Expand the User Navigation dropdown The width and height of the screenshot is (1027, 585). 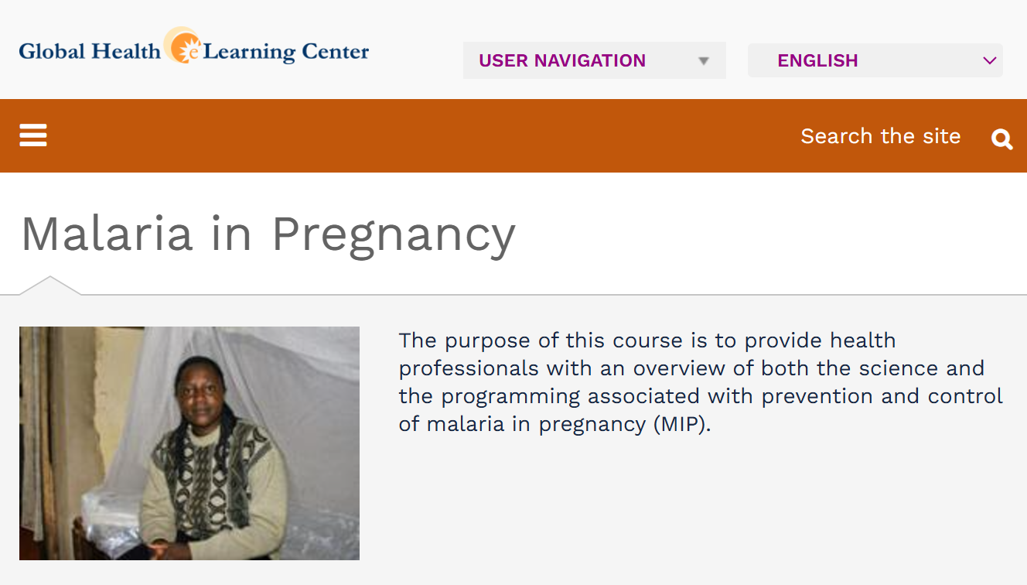point(594,60)
